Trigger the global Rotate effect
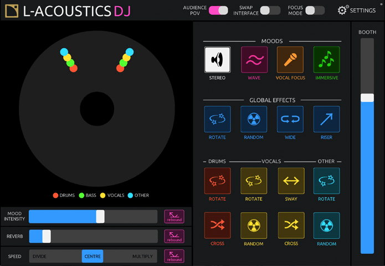This screenshot has width=385, height=266. point(217,119)
